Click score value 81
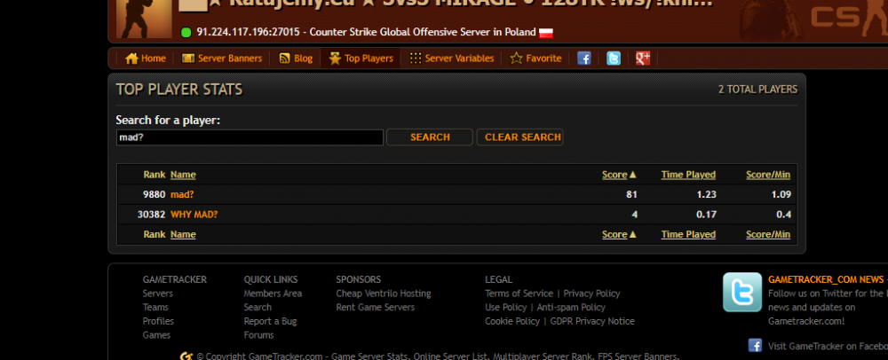888x360 pixels. click(631, 194)
